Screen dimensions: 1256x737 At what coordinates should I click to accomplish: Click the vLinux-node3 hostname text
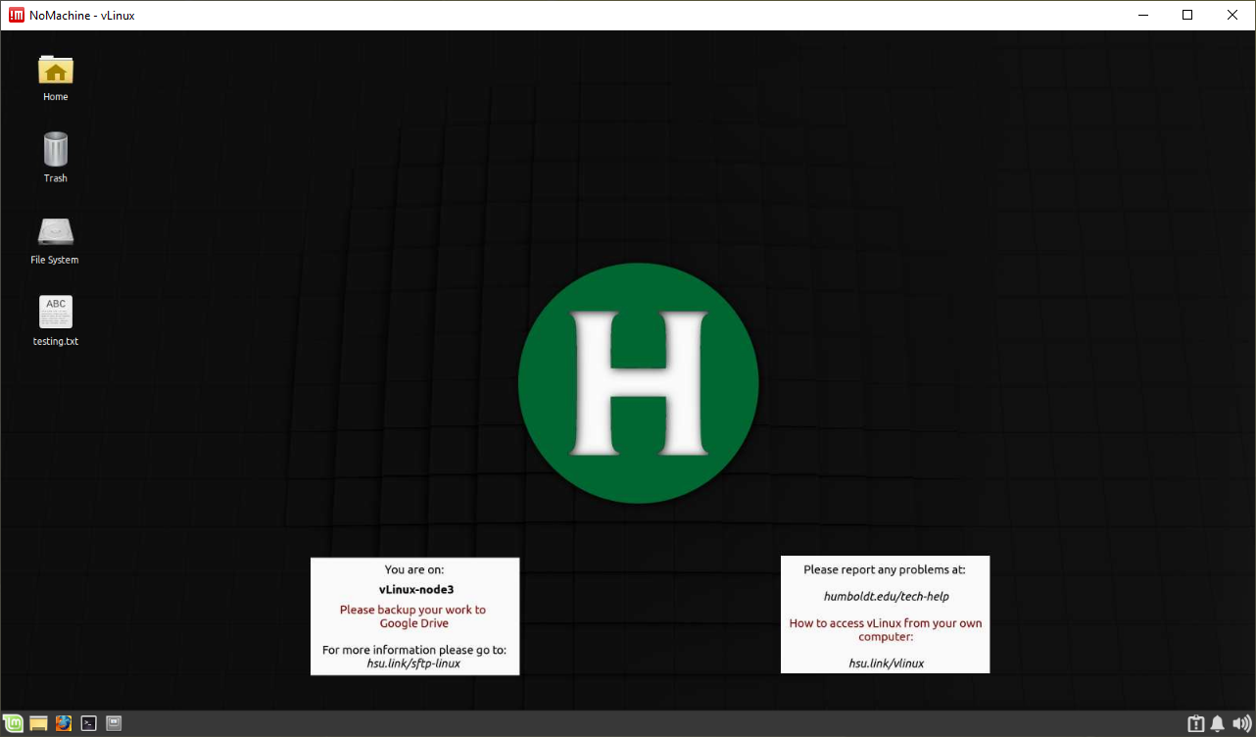click(415, 590)
